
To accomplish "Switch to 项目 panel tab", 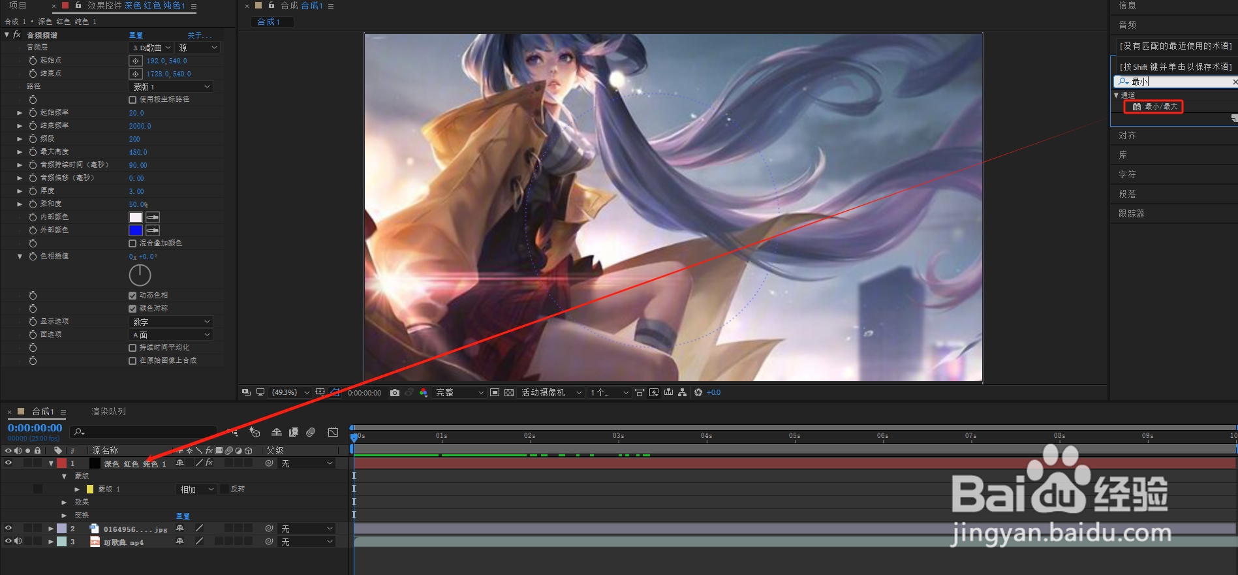I will click(18, 5).
